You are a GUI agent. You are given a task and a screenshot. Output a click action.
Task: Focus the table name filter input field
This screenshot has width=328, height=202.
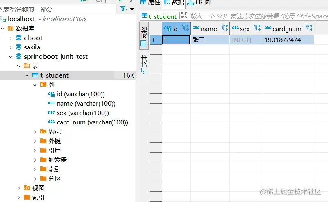pyautogui.click(x=58, y=9)
